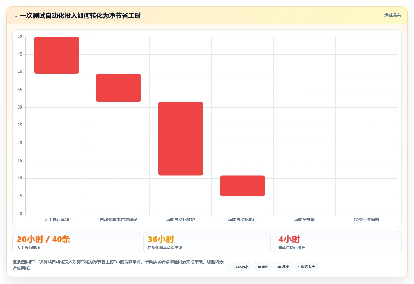414x284 pixels.
Task: Open the 4小时 data card
Action: pos(338,242)
